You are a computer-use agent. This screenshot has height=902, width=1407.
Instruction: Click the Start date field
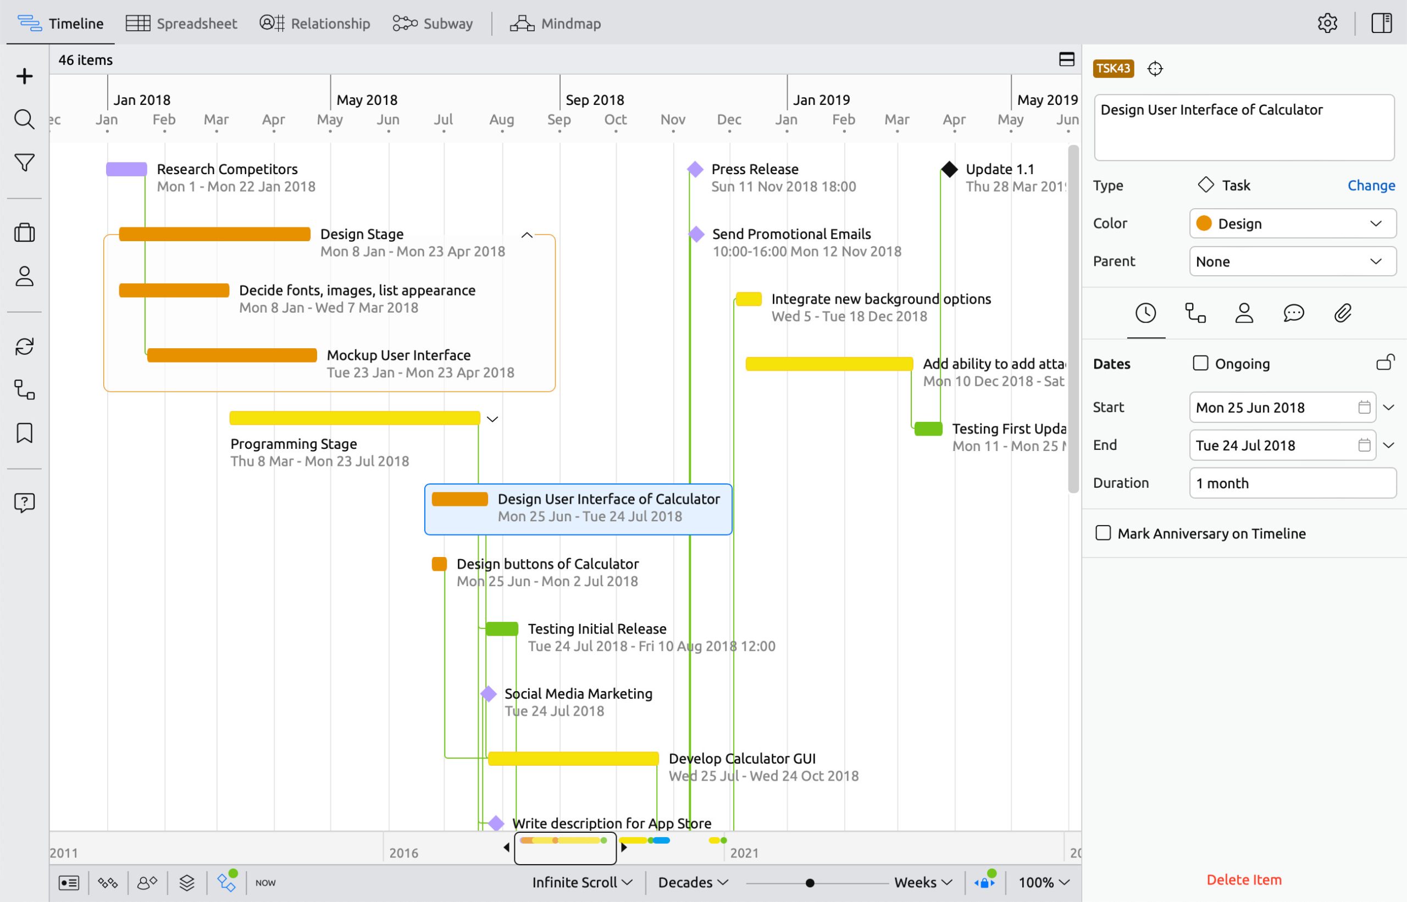click(1282, 408)
